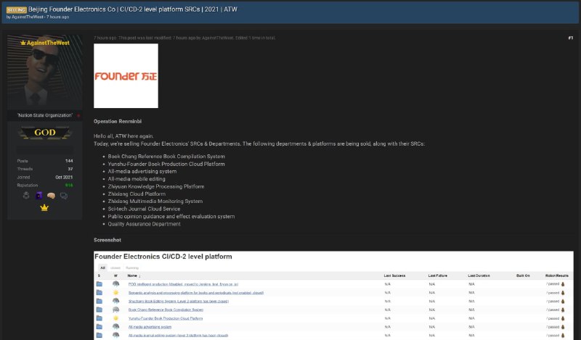Image resolution: width=581 pixels, height=340 pixels.
Task: Click the Last Duration column header
Action: click(479, 275)
